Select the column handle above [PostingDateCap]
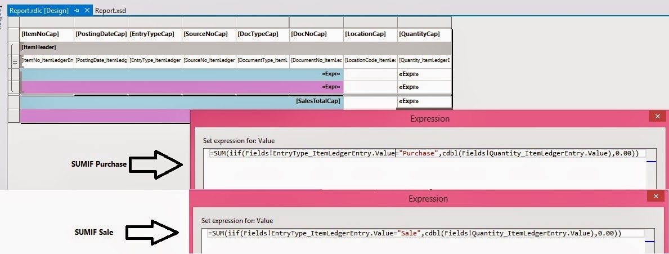The height and width of the screenshot is (254, 669). (x=101, y=22)
